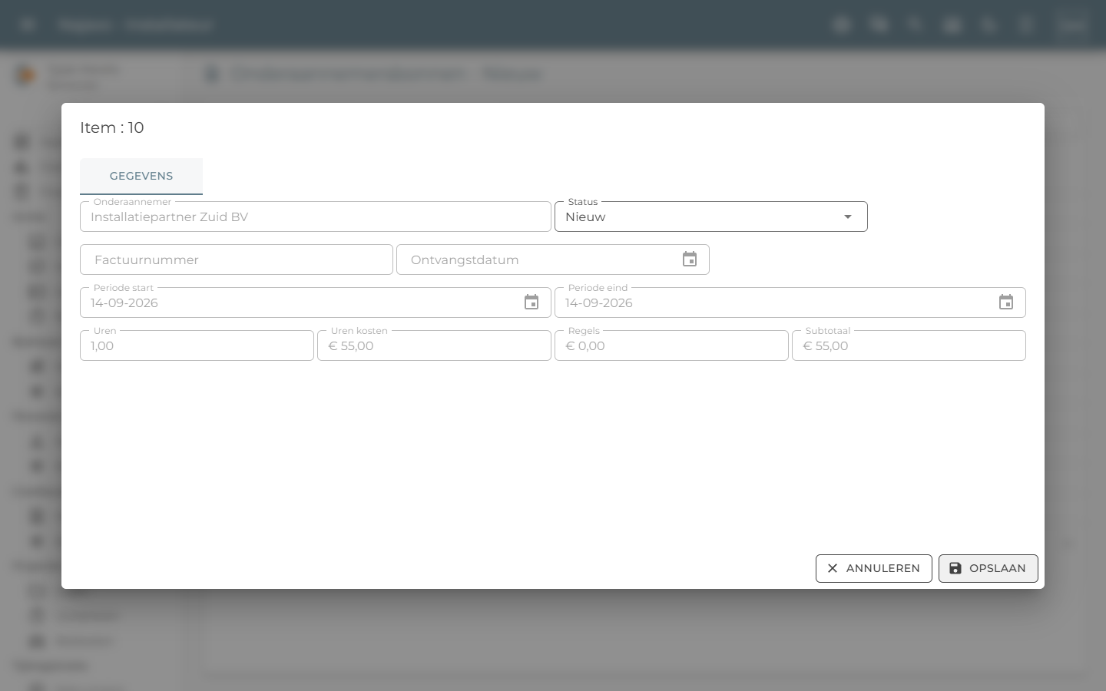Click the Item : 10 dialog title
This screenshot has width=1106, height=691.
click(112, 127)
